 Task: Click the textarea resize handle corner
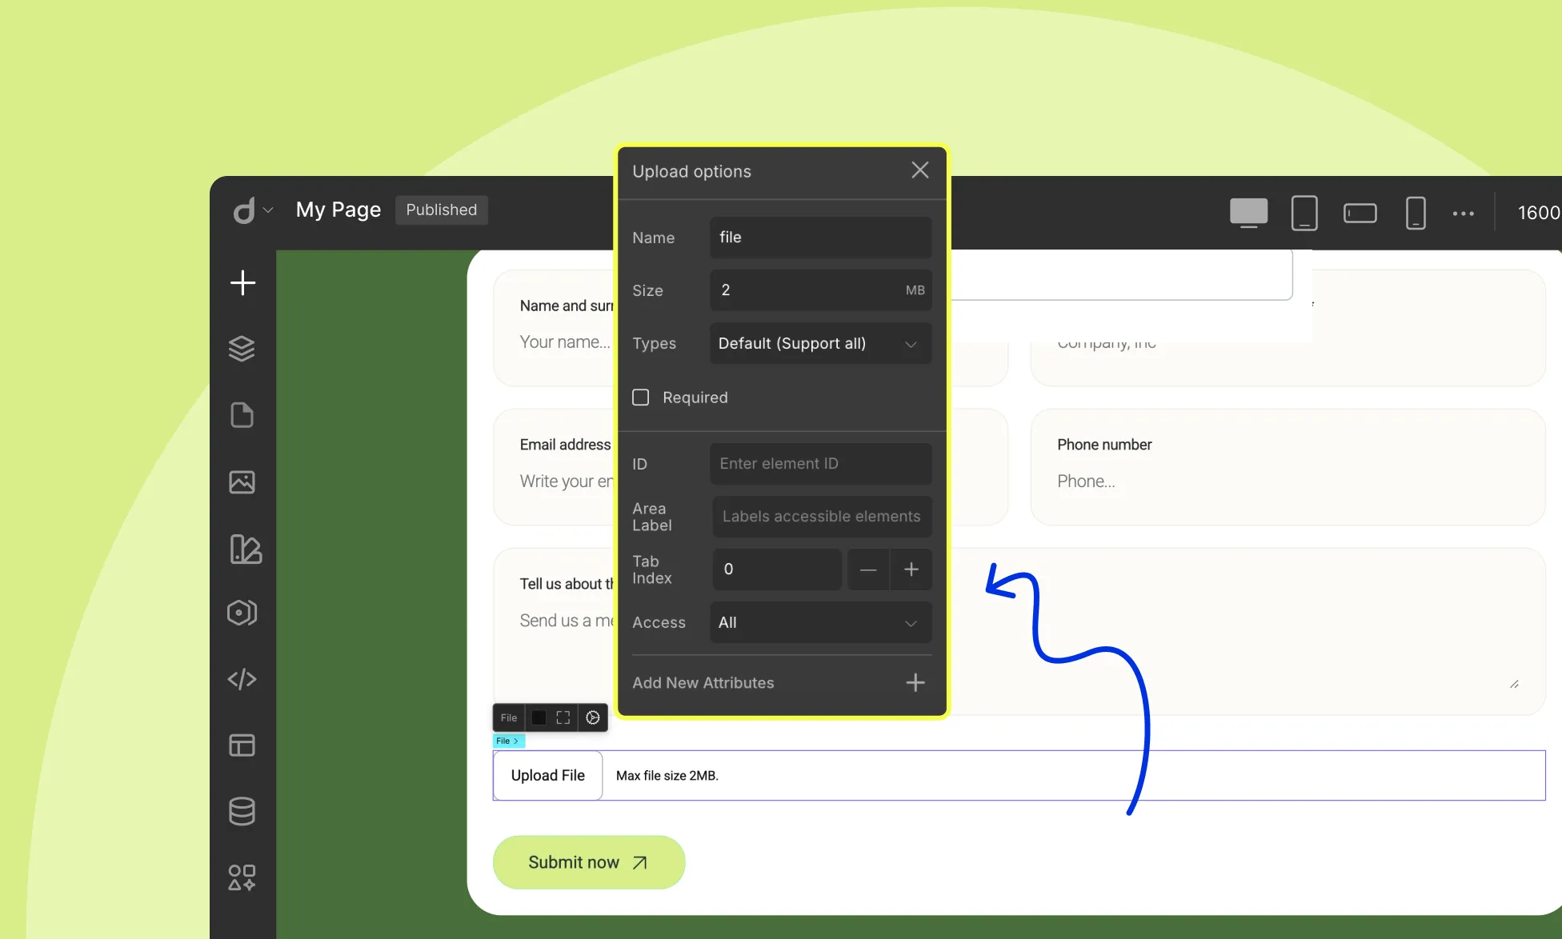[x=1514, y=684]
